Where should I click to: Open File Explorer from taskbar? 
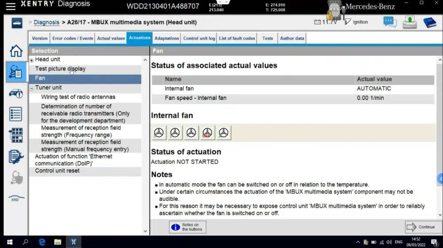[x=58, y=242]
